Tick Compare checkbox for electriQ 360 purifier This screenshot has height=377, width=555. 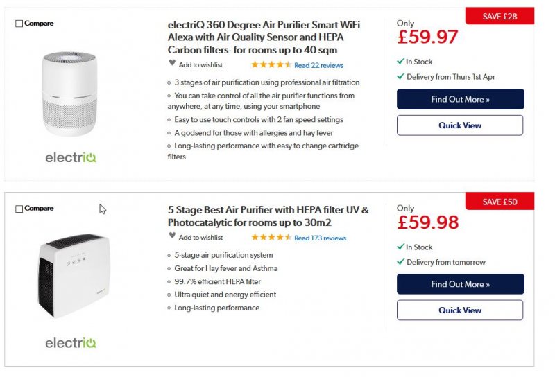coord(19,24)
